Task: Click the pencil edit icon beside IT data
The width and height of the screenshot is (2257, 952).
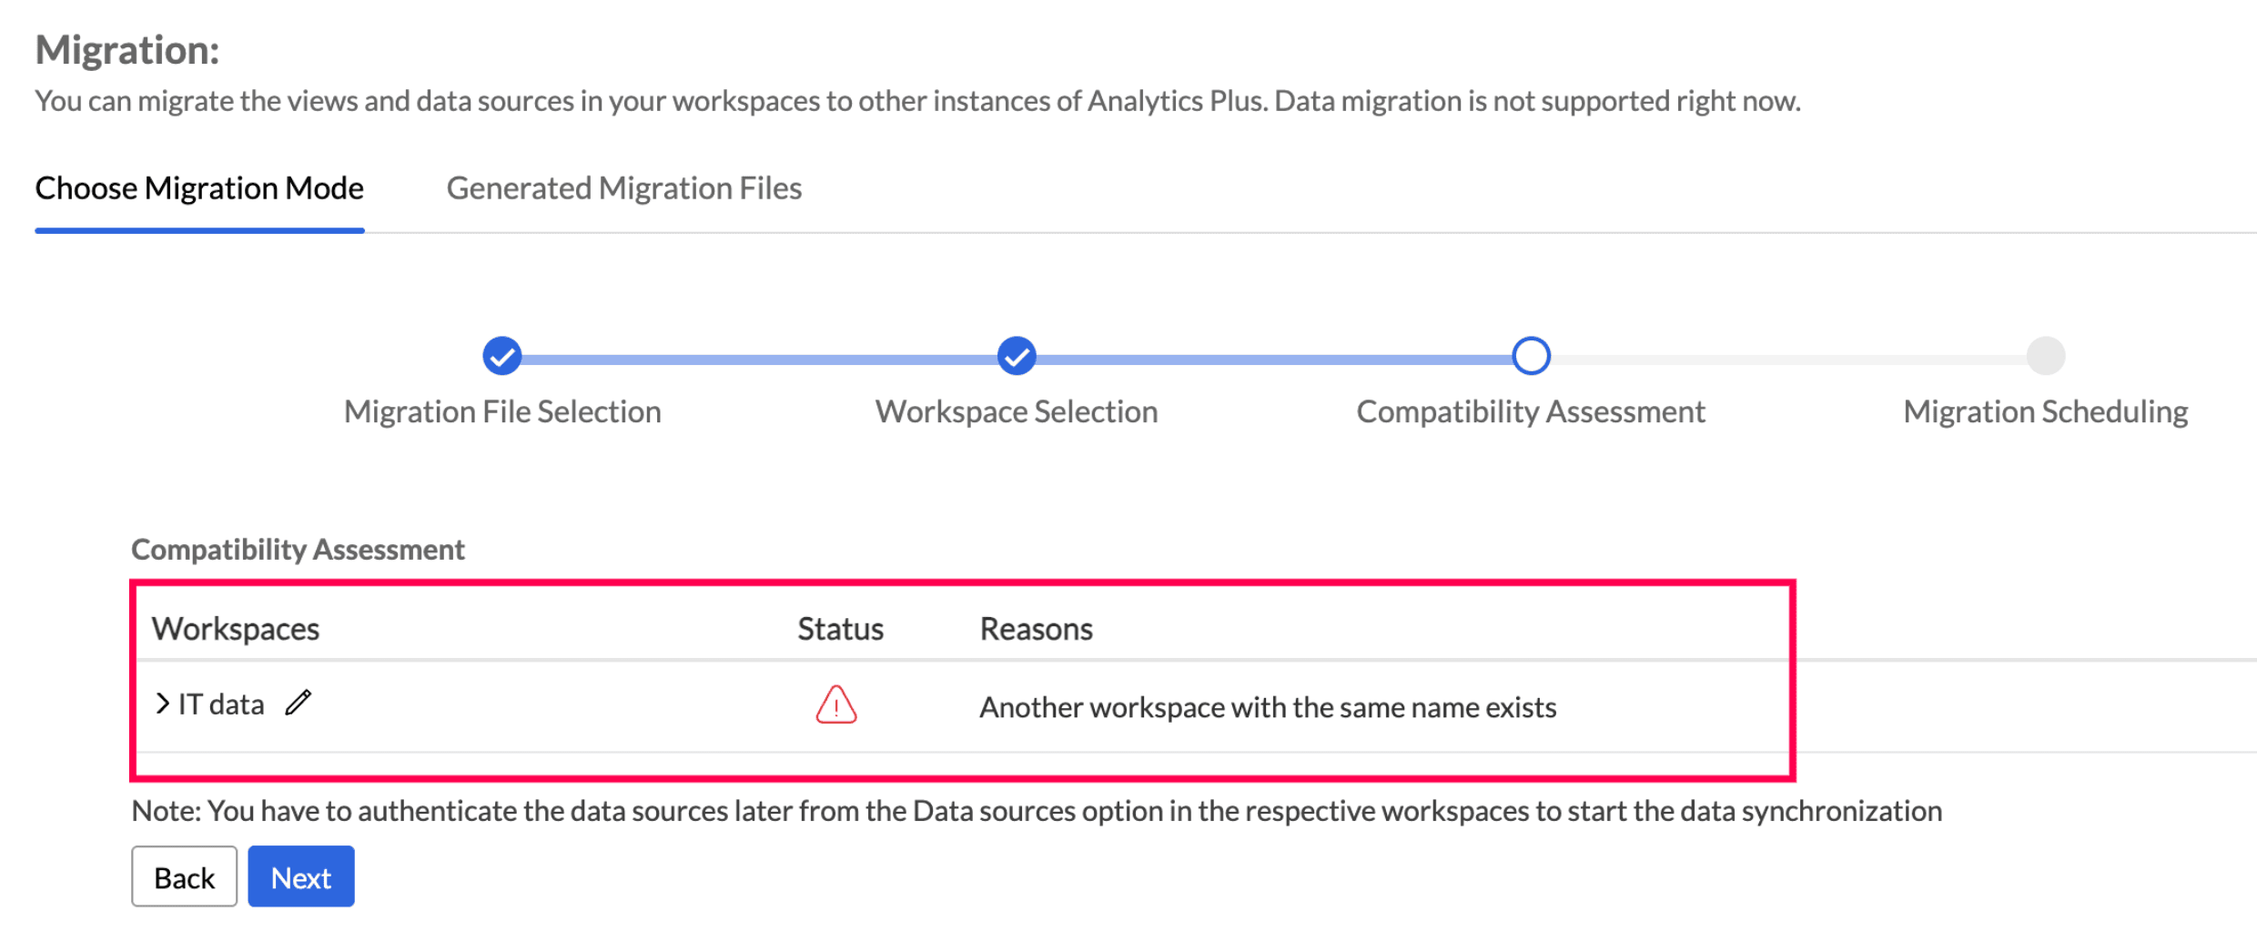Action: pos(299,703)
